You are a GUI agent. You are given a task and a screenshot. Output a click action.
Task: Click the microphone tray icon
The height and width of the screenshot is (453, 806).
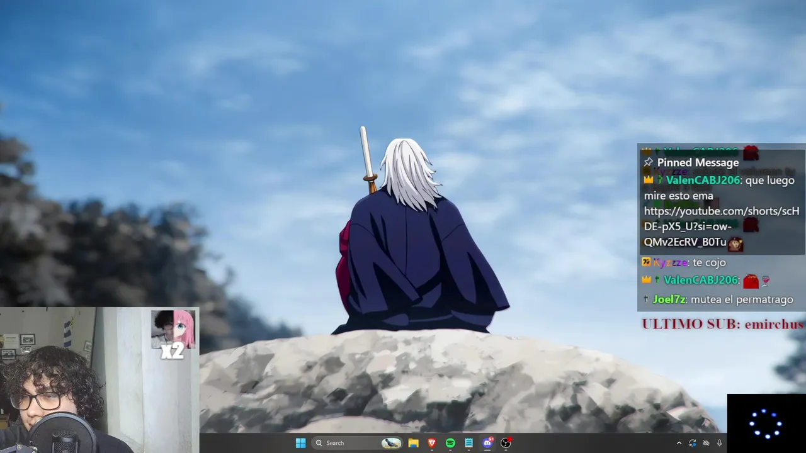pos(719,443)
